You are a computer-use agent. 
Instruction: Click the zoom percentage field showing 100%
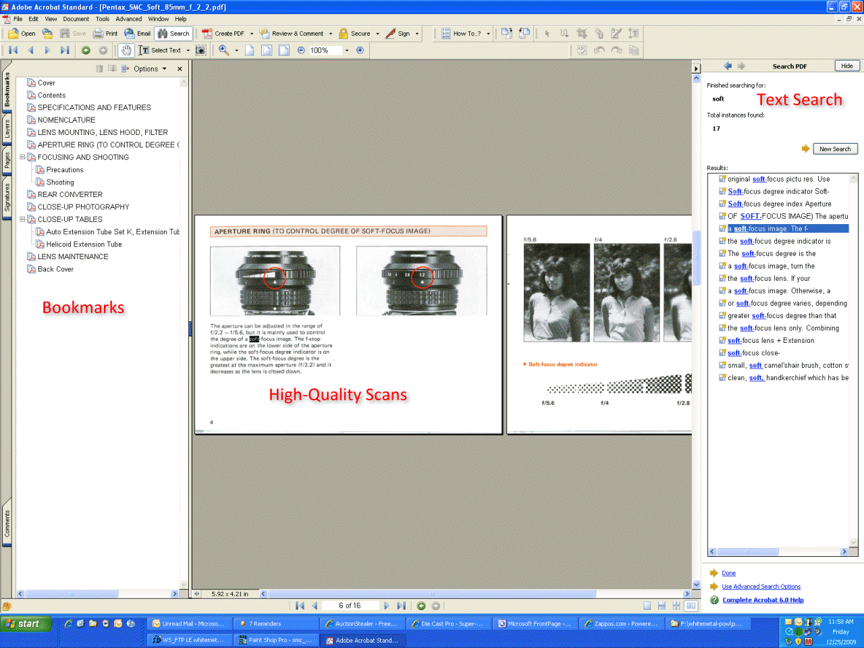[325, 50]
